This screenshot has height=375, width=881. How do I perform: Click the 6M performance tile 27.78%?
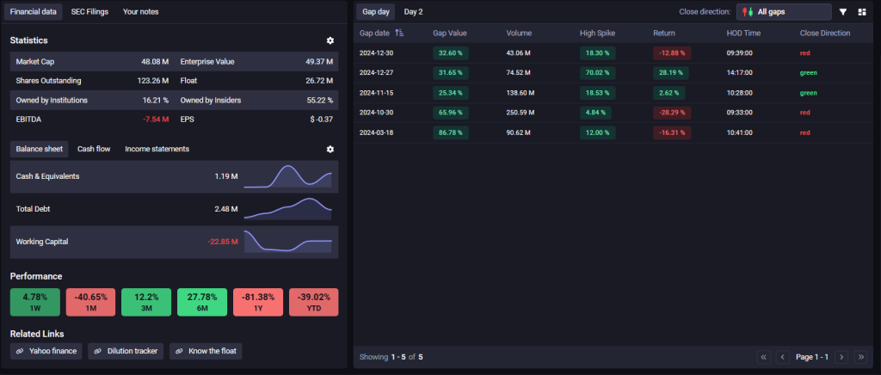pyautogui.click(x=202, y=303)
